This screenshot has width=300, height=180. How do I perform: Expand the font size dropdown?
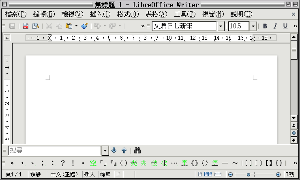point(253,26)
